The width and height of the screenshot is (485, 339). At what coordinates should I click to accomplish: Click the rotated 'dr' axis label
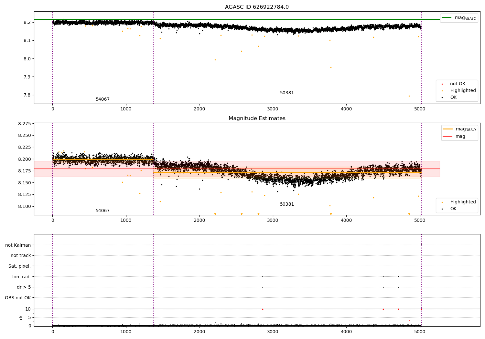21,317
